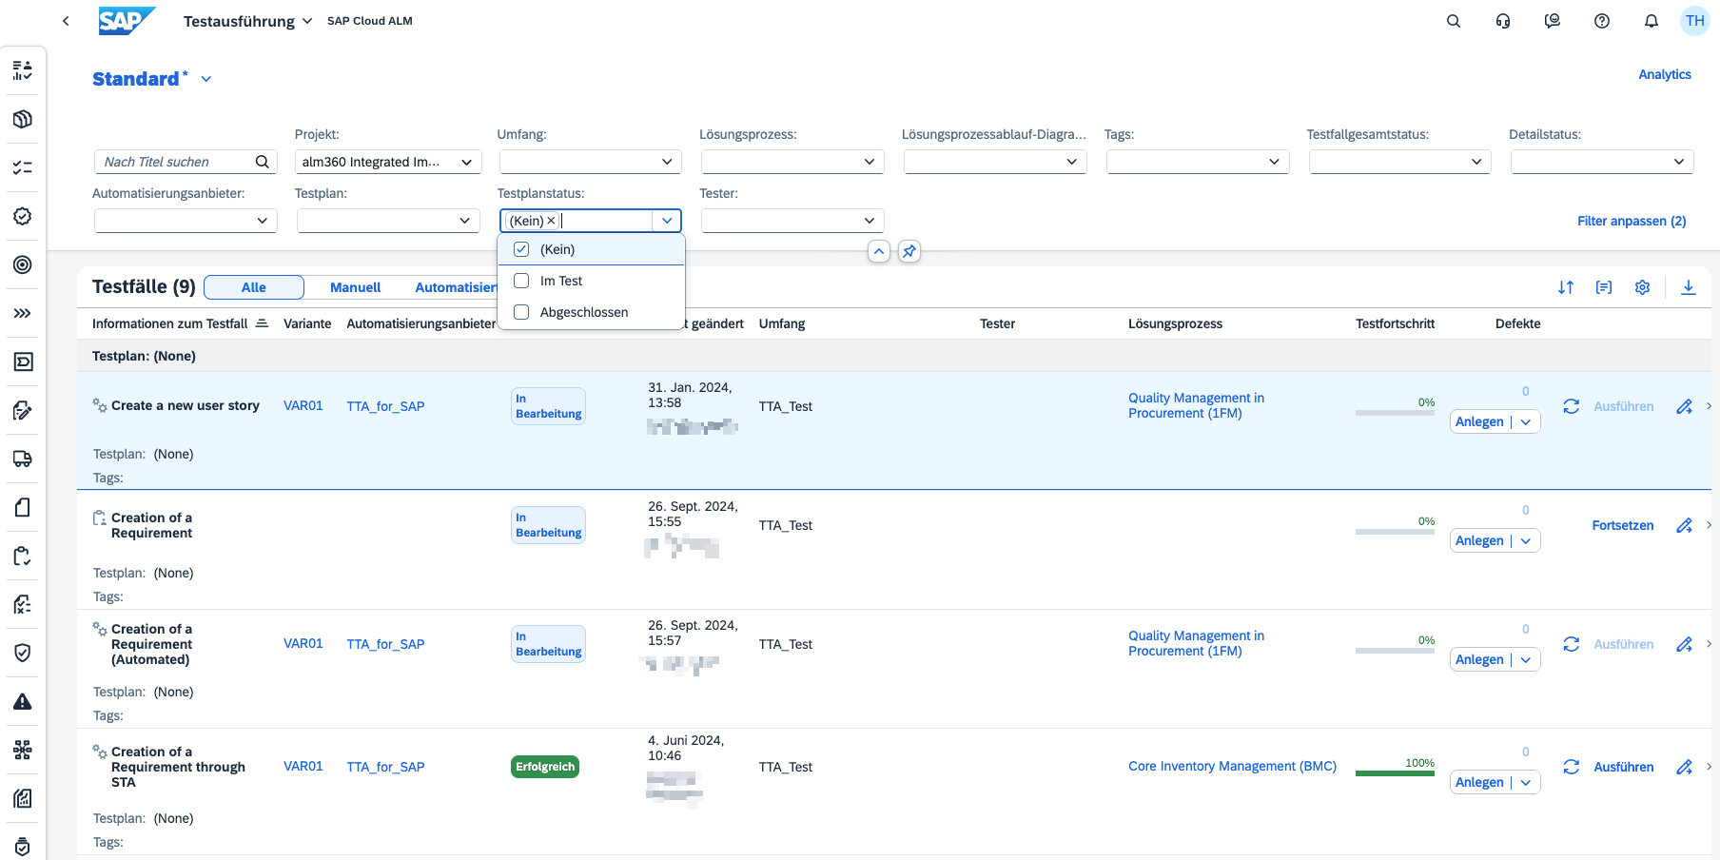Screen dimensions: 1720x860
Task: Select the Alle tab
Action: tap(253, 287)
